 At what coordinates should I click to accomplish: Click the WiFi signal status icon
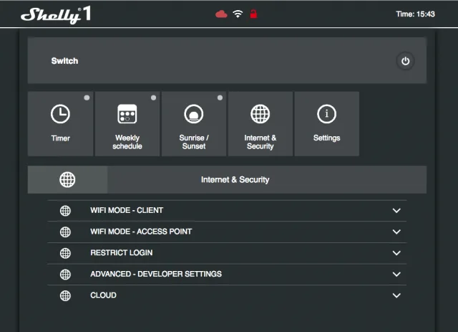pos(238,14)
